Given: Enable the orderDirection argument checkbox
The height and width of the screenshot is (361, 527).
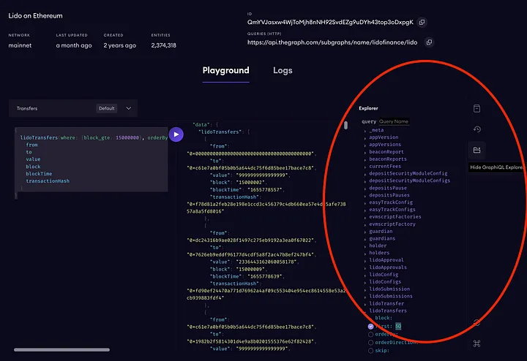Looking at the screenshot, I should coord(370,342).
